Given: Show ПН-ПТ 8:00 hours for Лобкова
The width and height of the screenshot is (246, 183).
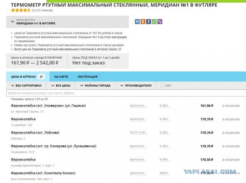Looking at the screenshot, I should click(x=138, y=133).
